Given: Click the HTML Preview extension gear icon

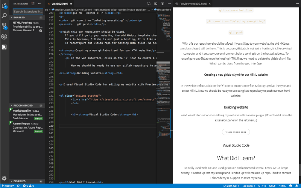Looking at the screenshot, I should click(41, 31).
